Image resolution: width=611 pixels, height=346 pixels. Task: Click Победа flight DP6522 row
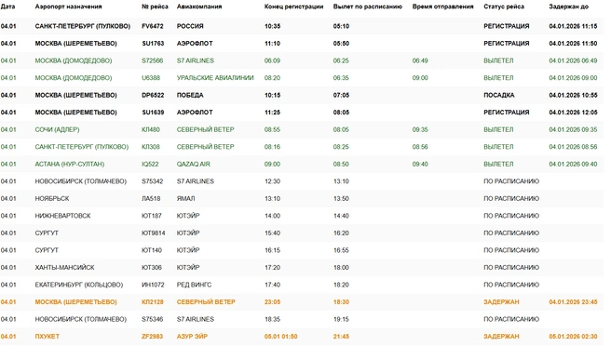click(302, 95)
